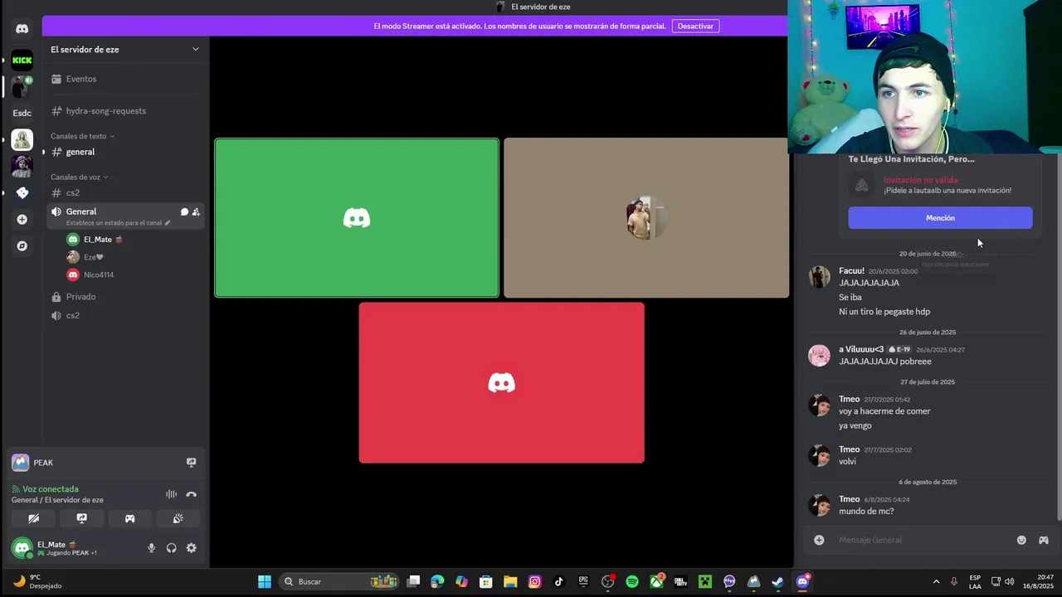
Task: Collapse the Canales de voz category
Action: pyautogui.click(x=79, y=177)
